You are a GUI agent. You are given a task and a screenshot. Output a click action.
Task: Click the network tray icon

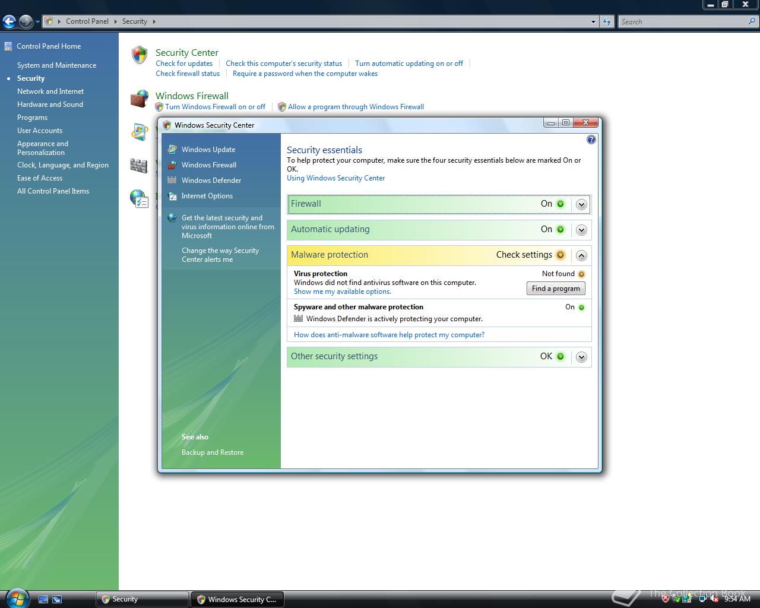702,599
